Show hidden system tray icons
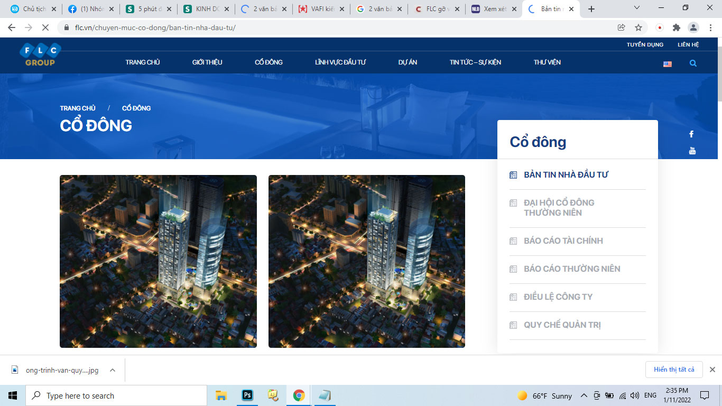 tap(584, 395)
